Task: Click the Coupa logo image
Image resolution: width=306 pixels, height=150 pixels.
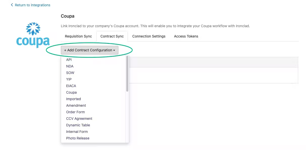Action: [33, 35]
